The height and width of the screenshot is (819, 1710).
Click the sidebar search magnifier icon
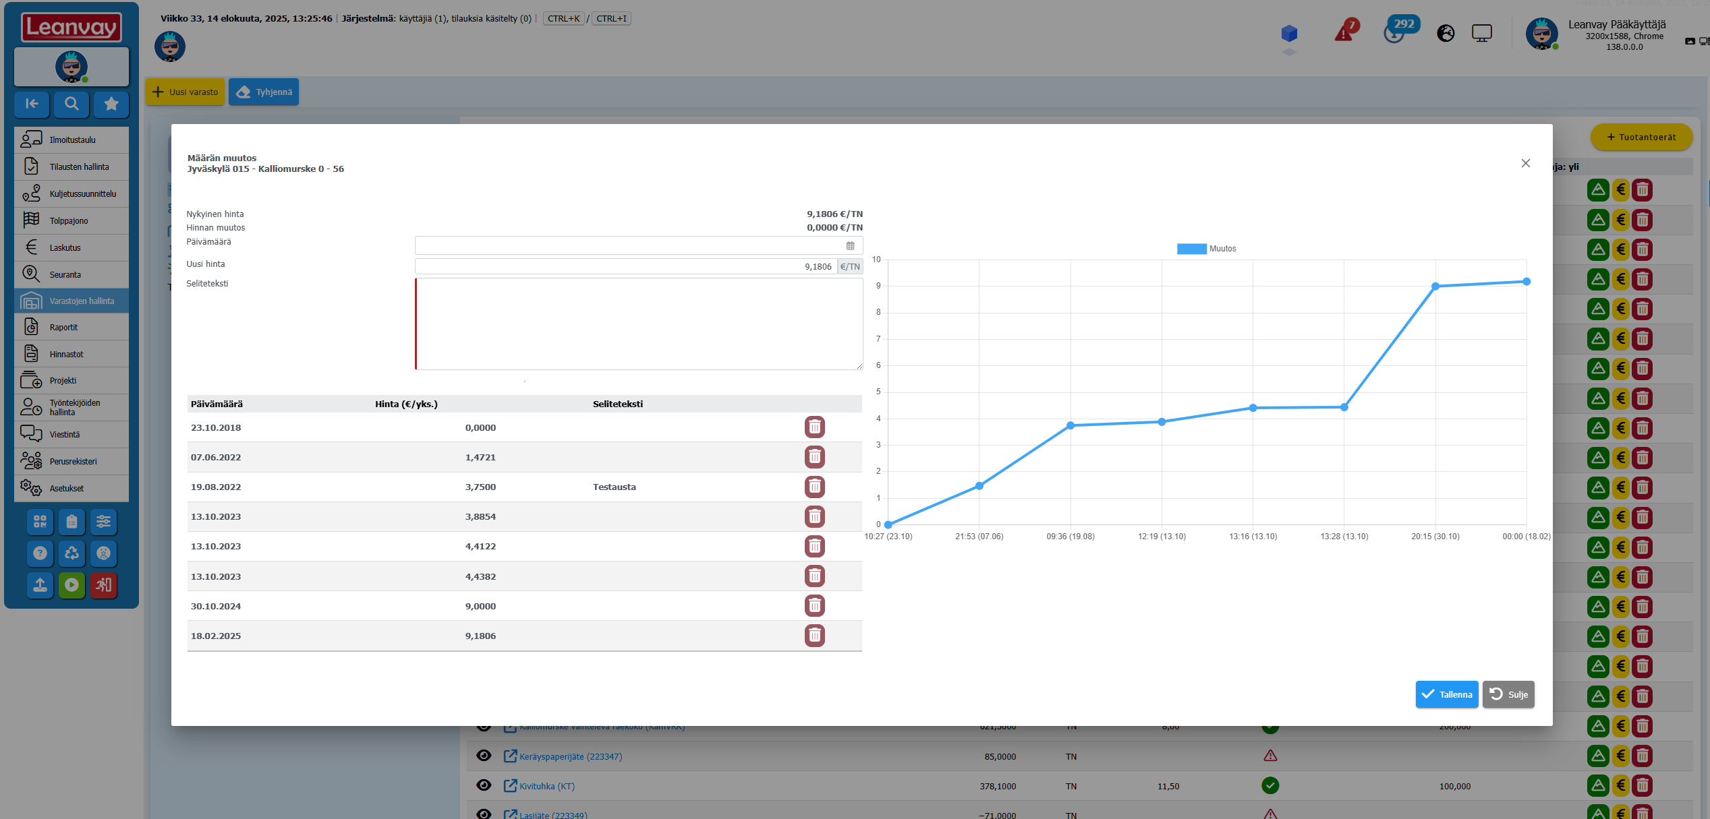pos(72,104)
